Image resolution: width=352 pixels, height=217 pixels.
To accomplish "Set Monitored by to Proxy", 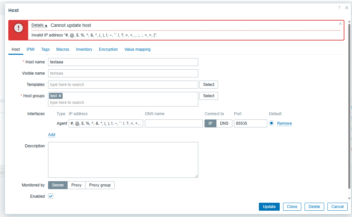I will tap(76, 185).
